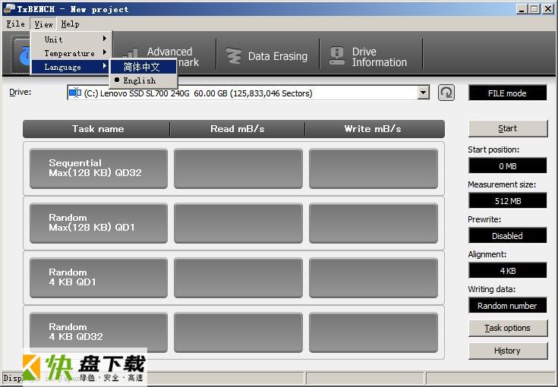This screenshot has height=387, width=558.
Task: Start the benchmark with Start button
Action: (508, 128)
